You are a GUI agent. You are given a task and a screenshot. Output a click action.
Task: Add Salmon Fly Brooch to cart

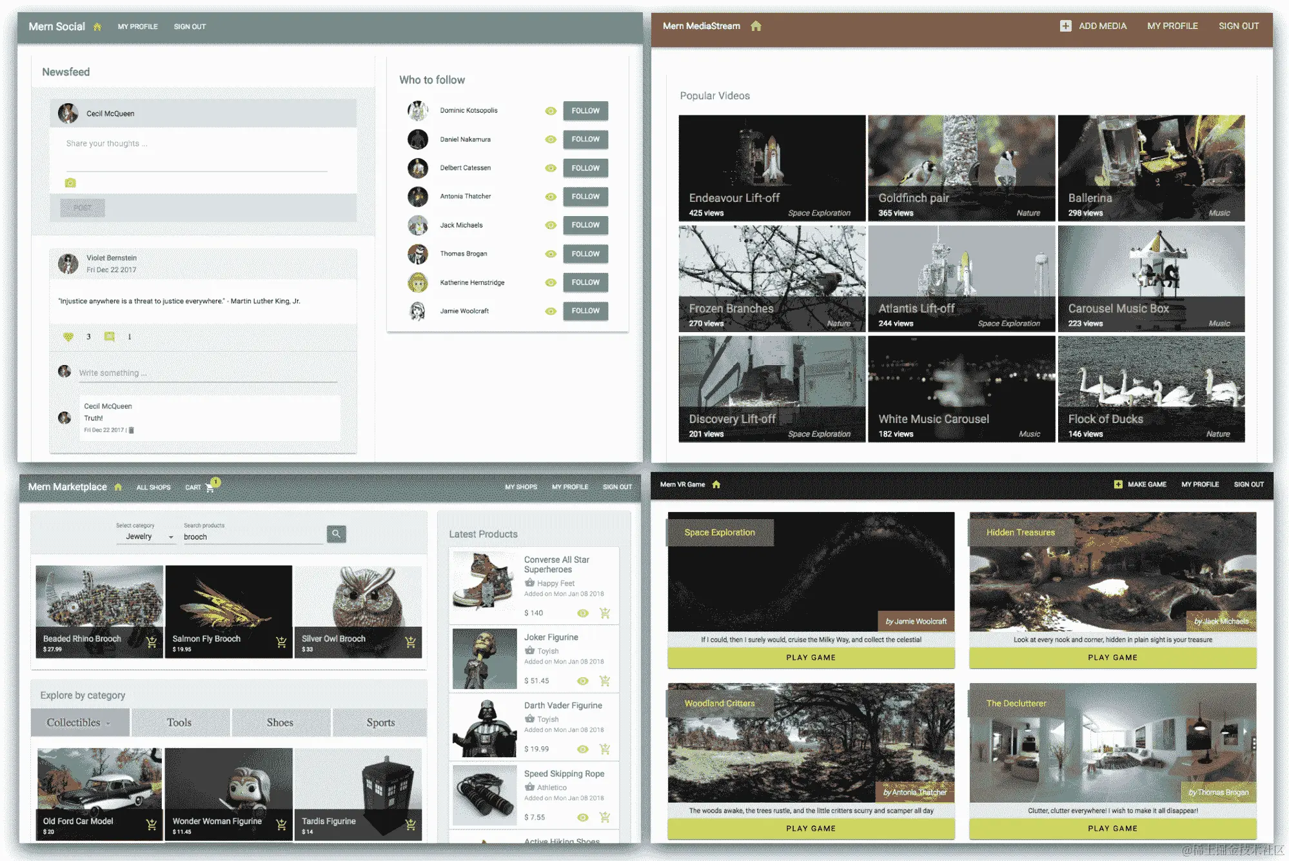pyautogui.click(x=281, y=642)
